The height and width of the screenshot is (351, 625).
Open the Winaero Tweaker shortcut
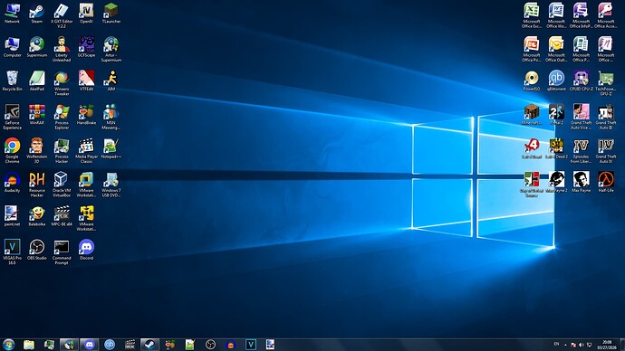(x=62, y=83)
